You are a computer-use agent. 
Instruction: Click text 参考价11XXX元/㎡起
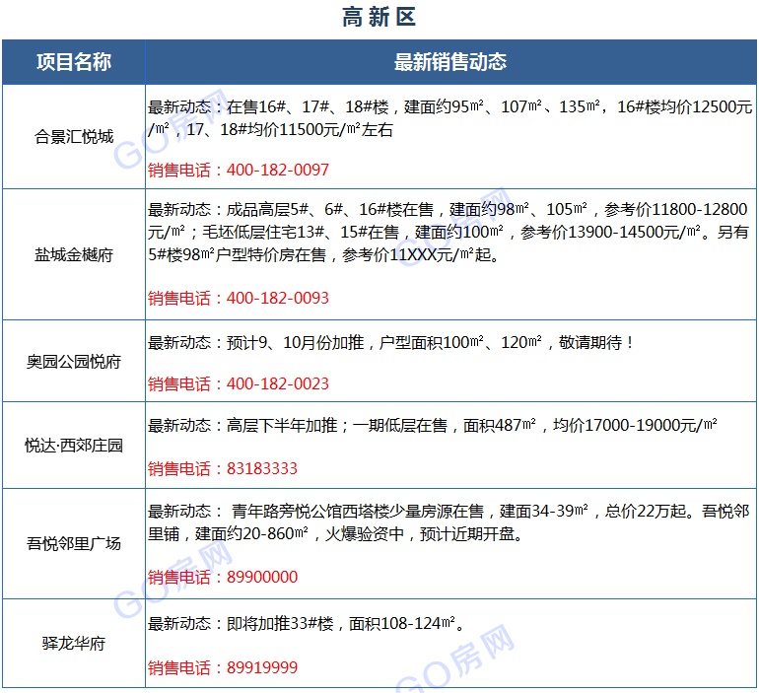coord(417,255)
